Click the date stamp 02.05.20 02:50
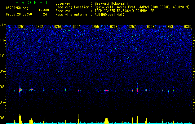This screenshot has height=124, width=195. click(x=19, y=14)
